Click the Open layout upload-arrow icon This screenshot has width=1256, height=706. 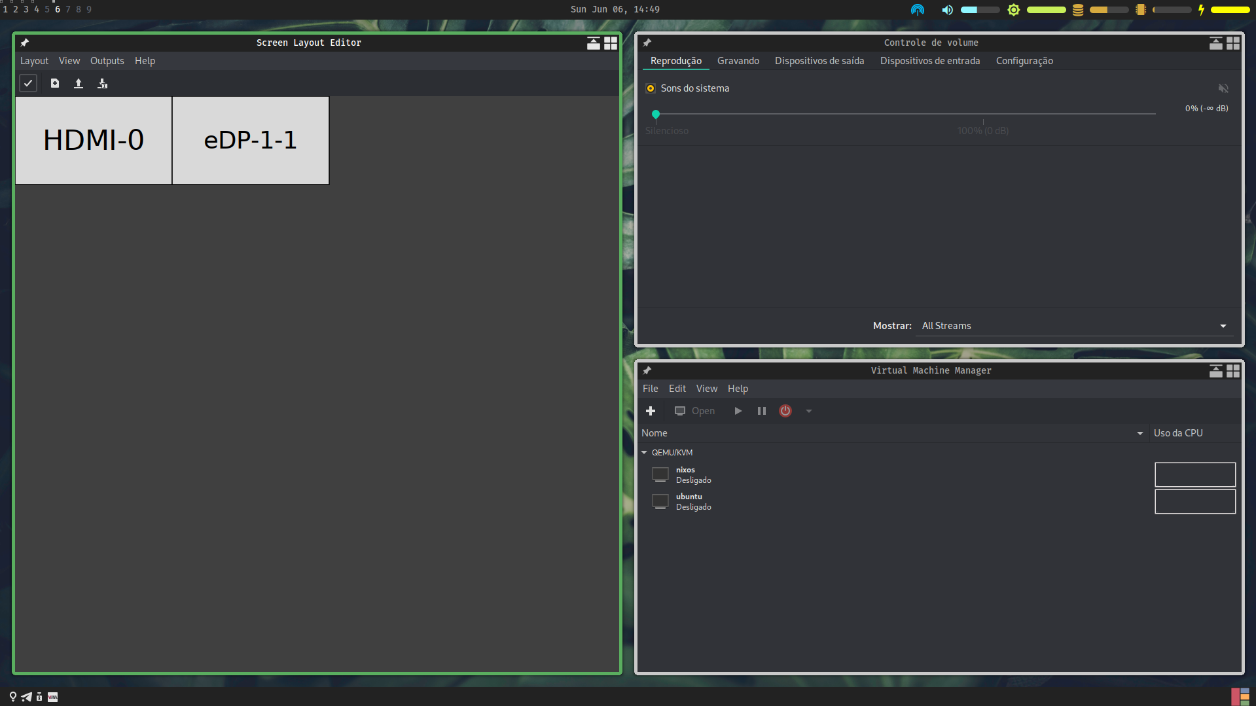pos(79,83)
